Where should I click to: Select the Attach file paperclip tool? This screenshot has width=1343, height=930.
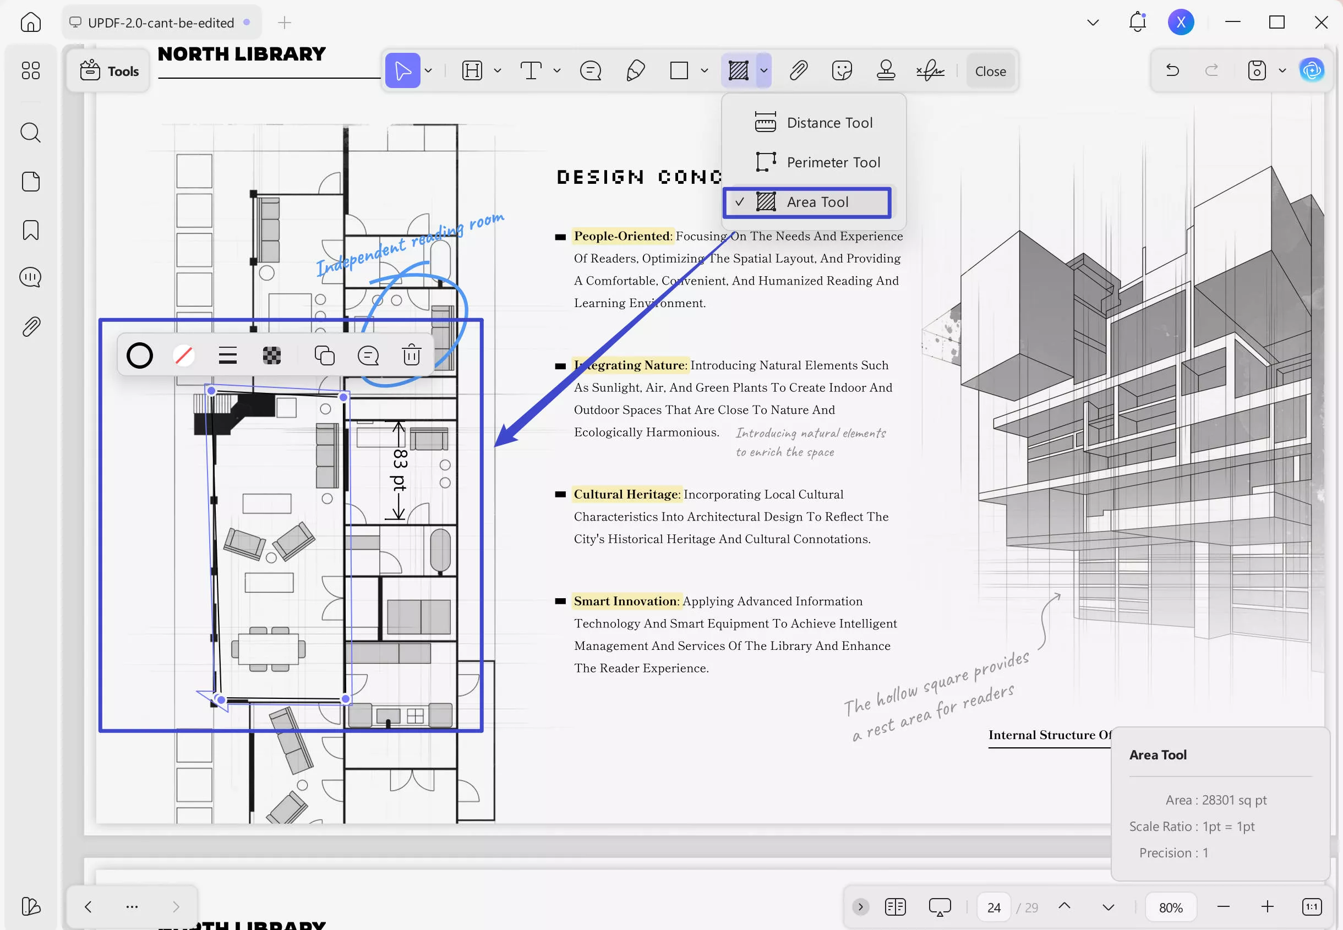pyautogui.click(x=798, y=70)
